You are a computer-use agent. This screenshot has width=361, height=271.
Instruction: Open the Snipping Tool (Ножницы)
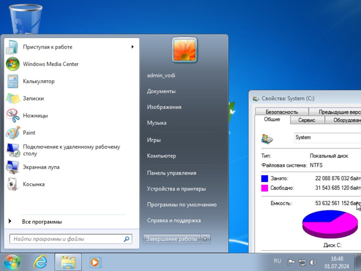35,115
